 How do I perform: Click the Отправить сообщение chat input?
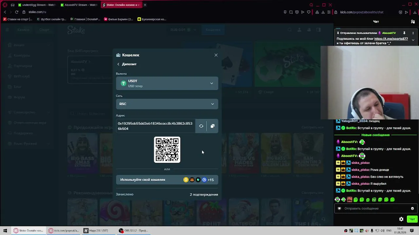(x=376, y=209)
